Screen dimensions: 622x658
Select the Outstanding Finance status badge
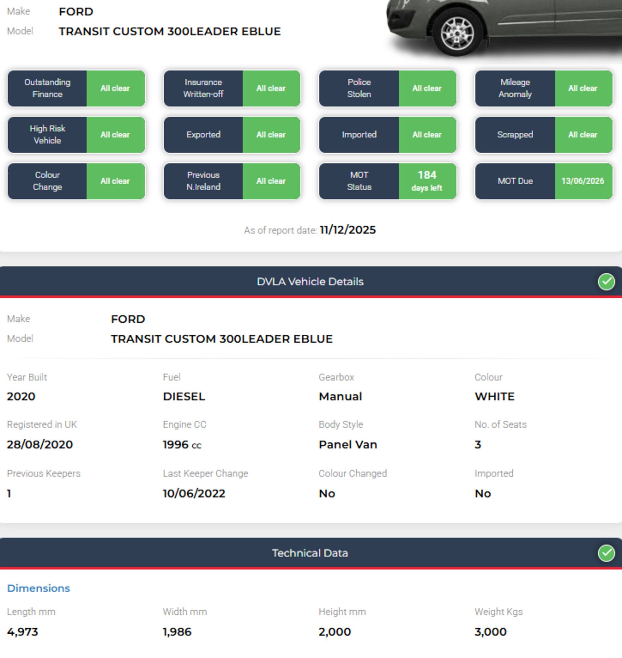(x=76, y=88)
